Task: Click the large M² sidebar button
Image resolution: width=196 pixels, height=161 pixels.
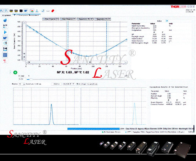Action: pos(5,38)
